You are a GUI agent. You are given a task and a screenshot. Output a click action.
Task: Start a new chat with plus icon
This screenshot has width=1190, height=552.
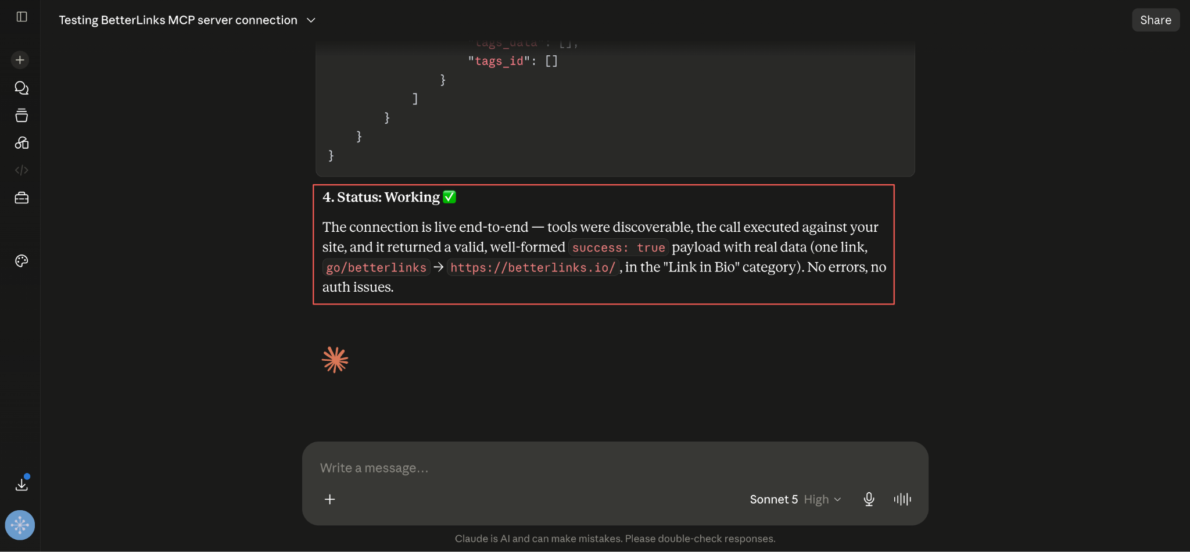point(20,60)
